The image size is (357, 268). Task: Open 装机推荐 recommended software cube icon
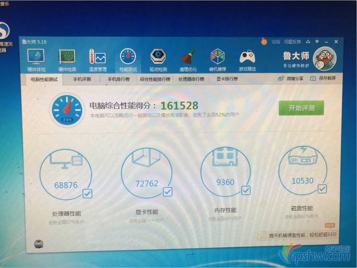[218, 56]
